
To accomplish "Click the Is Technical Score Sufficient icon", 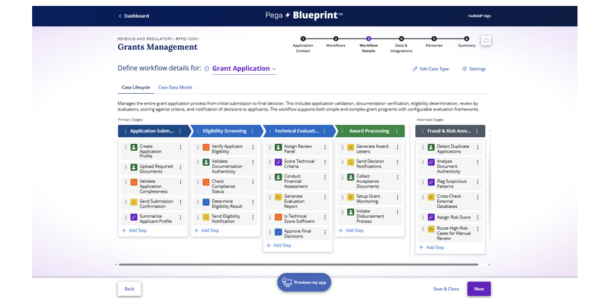I will [x=278, y=217].
